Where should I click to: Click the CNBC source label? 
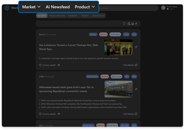tap(42, 77)
